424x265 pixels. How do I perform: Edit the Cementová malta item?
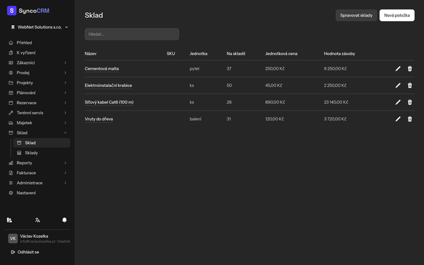pyautogui.click(x=397, y=69)
